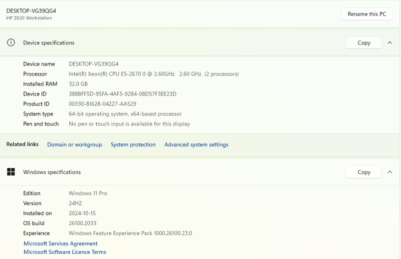Copy the device specifications
Screen dimensions: 401x259
point(364,43)
